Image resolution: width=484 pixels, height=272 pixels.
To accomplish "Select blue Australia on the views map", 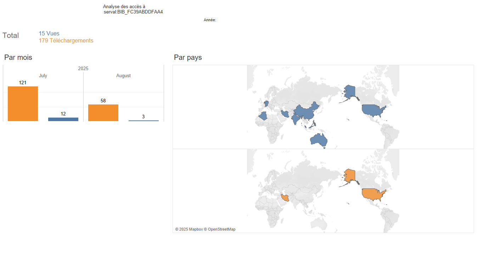I will 319,139.
